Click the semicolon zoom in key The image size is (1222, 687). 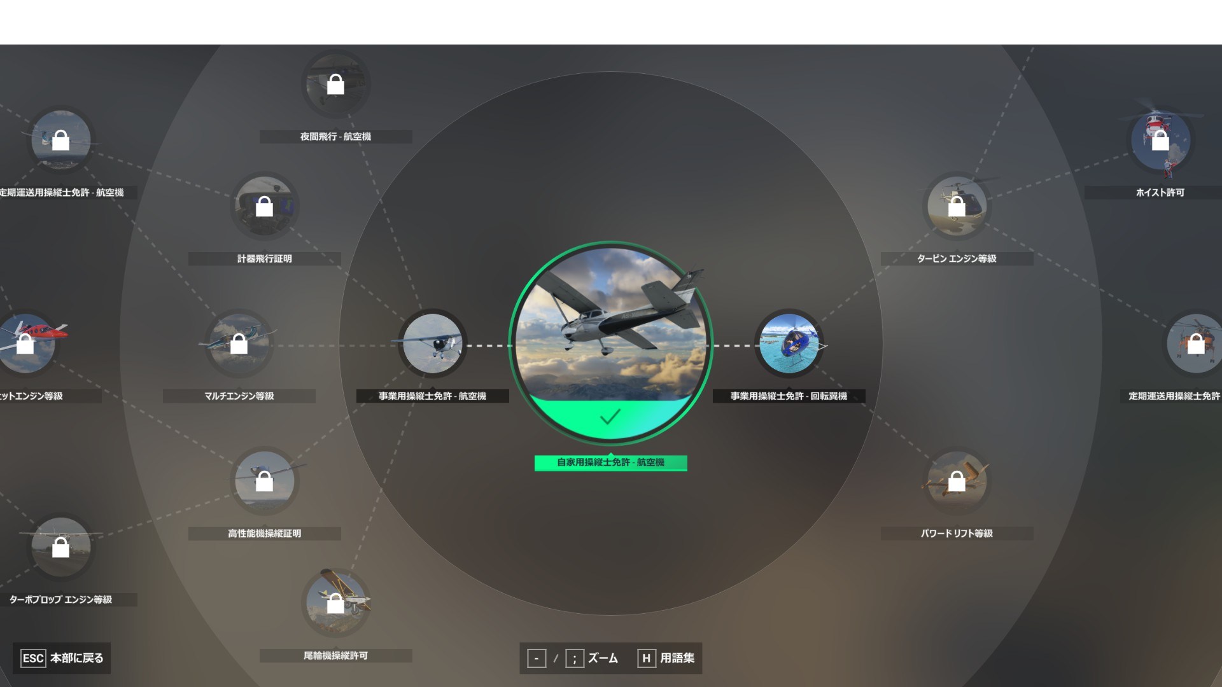point(574,658)
